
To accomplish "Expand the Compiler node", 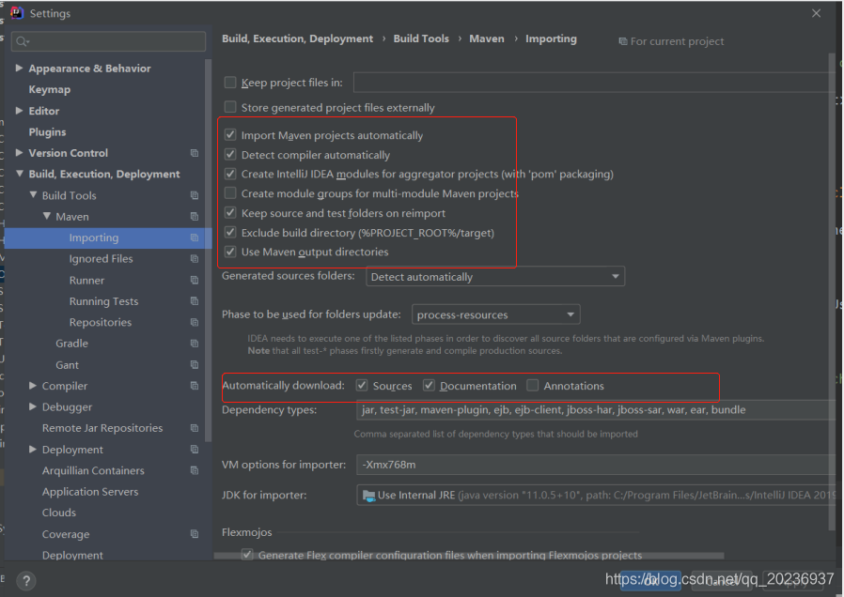I will [x=33, y=385].
